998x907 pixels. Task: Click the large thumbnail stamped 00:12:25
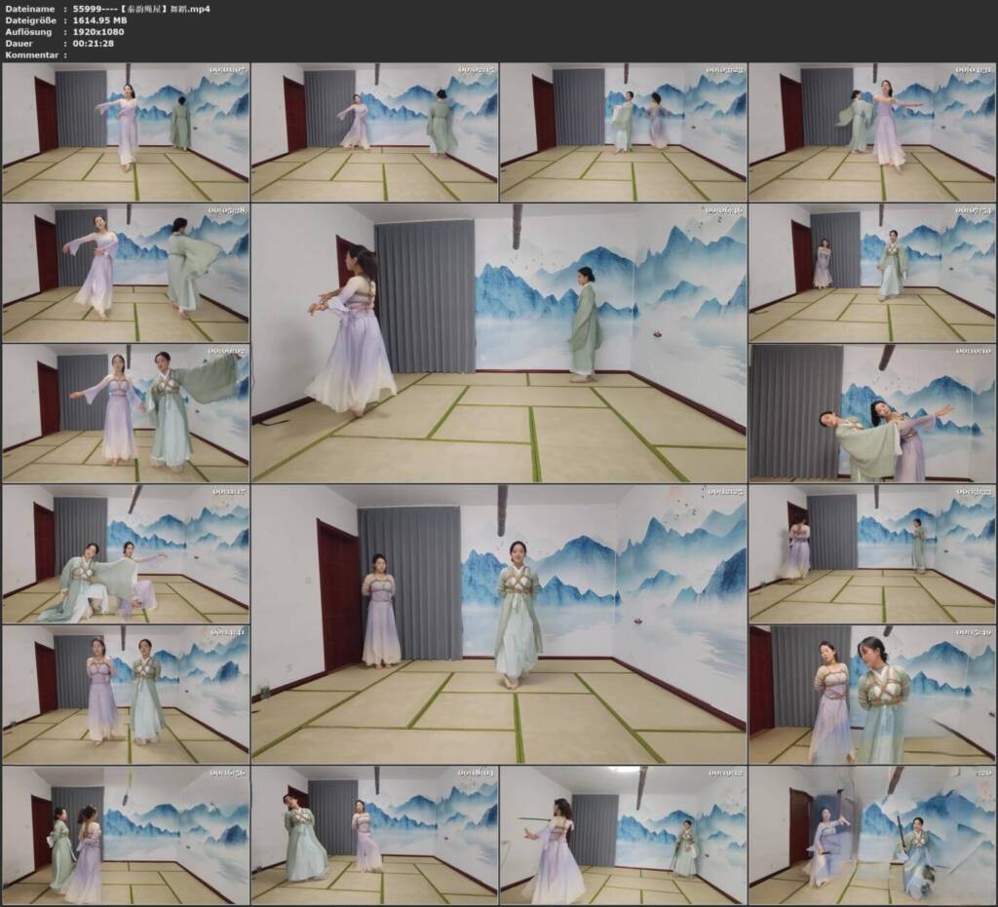point(499,624)
